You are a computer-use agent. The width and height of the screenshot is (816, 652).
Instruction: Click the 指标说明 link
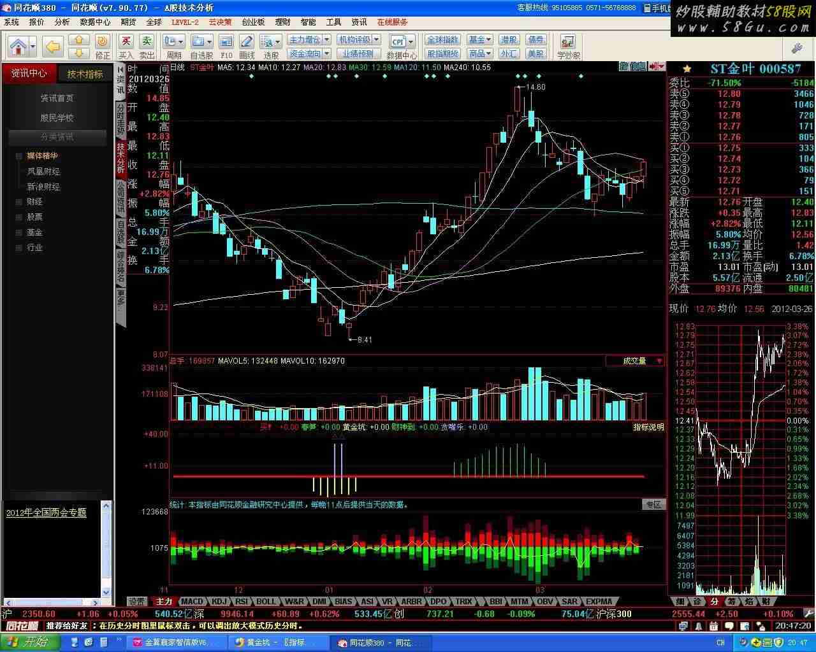[x=648, y=427]
